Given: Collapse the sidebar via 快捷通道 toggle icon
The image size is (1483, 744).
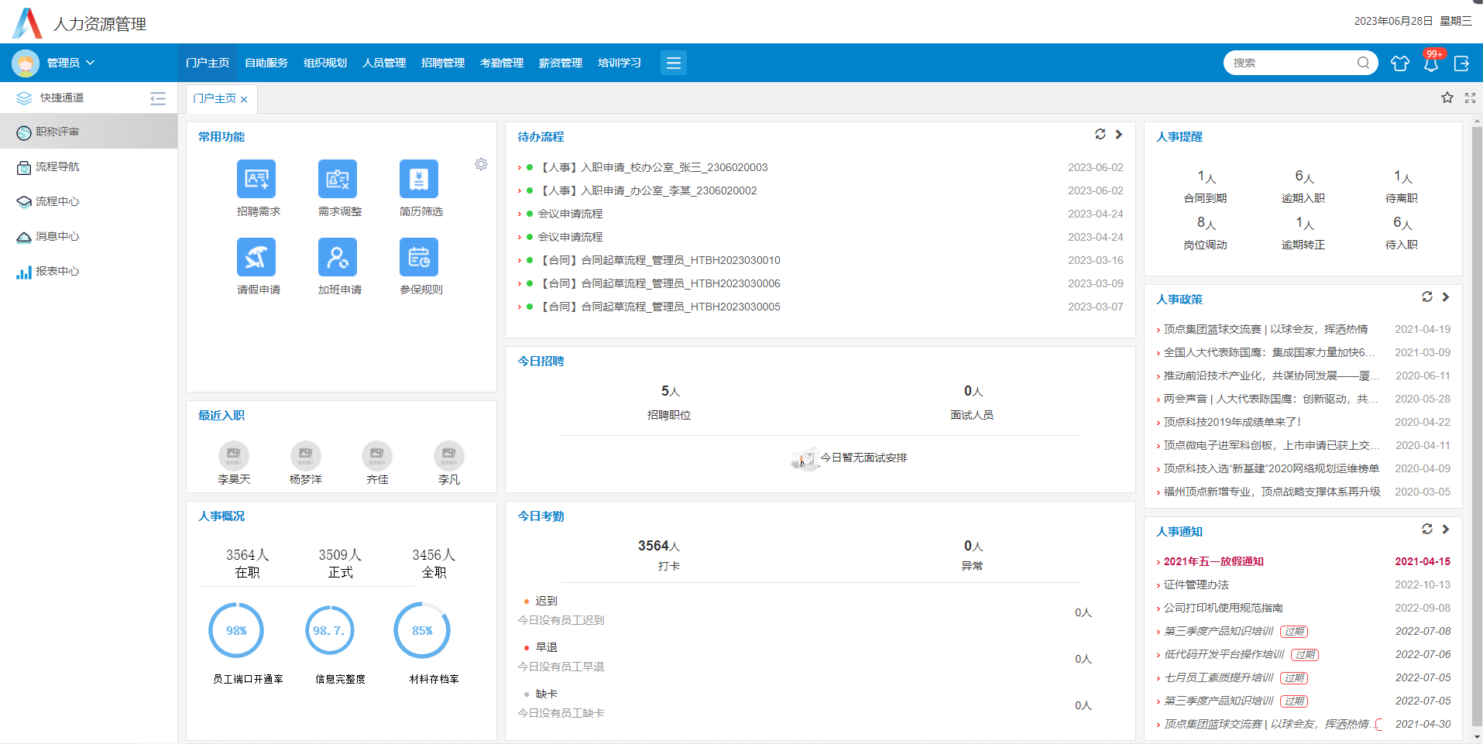Looking at the screenshot, I should click(158, 98).
